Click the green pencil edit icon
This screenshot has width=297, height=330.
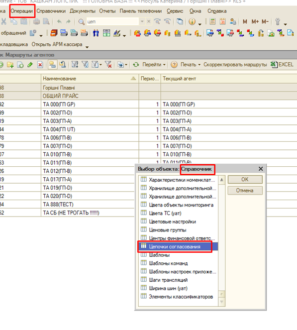click(x=30, y=65)
